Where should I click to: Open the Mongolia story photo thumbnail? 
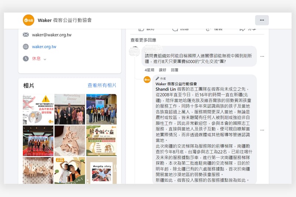[x=101, y=170]
